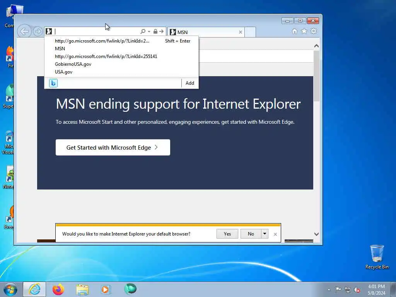The height and width of the screenshot is (297, 396).
Task: Click the Action Center flag icon
Action: [338, 289]
